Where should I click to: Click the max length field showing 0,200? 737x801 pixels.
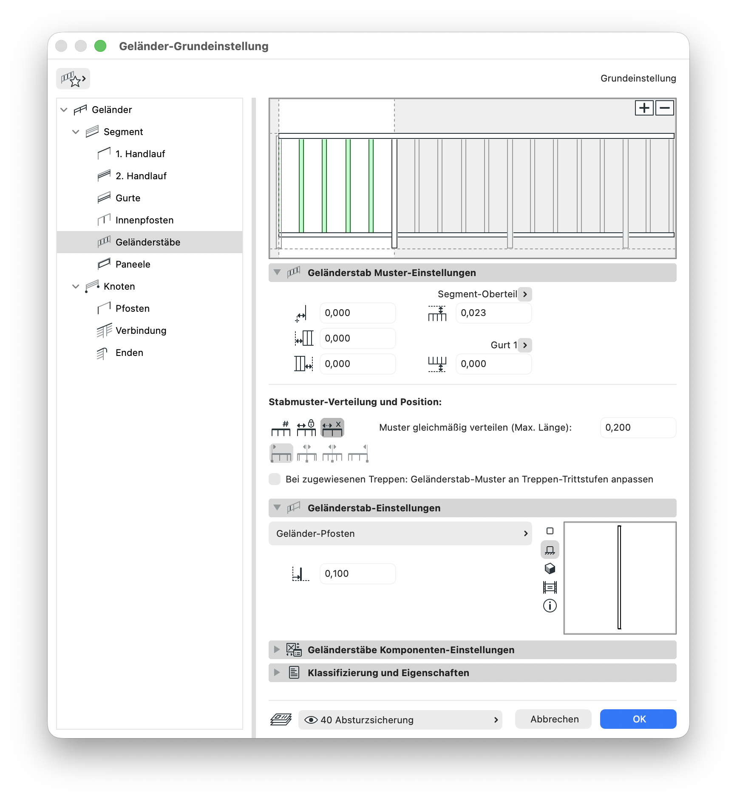[638, 428]
